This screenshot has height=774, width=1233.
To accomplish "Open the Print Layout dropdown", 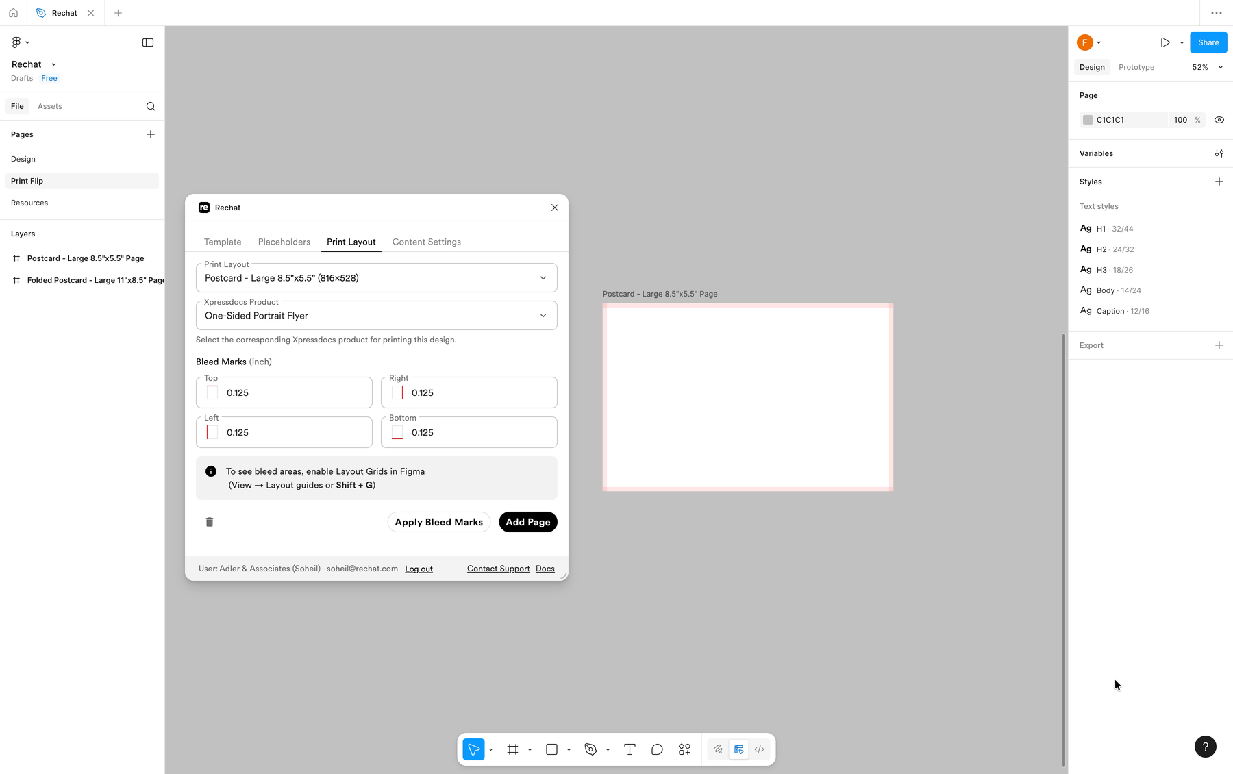I will tap(376, 278).
